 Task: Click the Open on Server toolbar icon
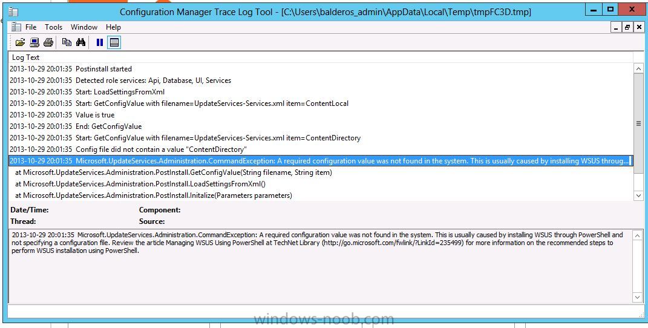[34, 42]
